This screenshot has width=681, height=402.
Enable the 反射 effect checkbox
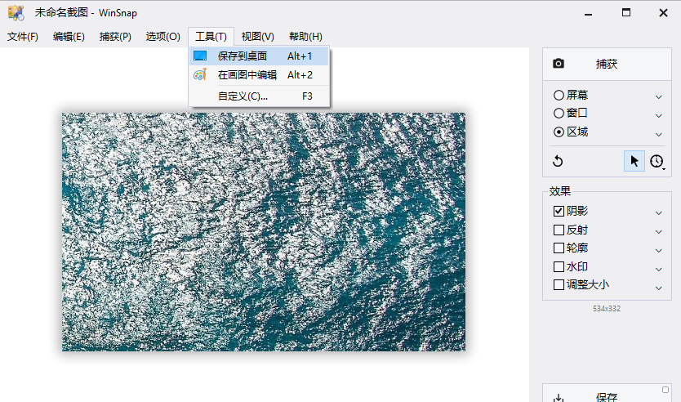(559, 230)
